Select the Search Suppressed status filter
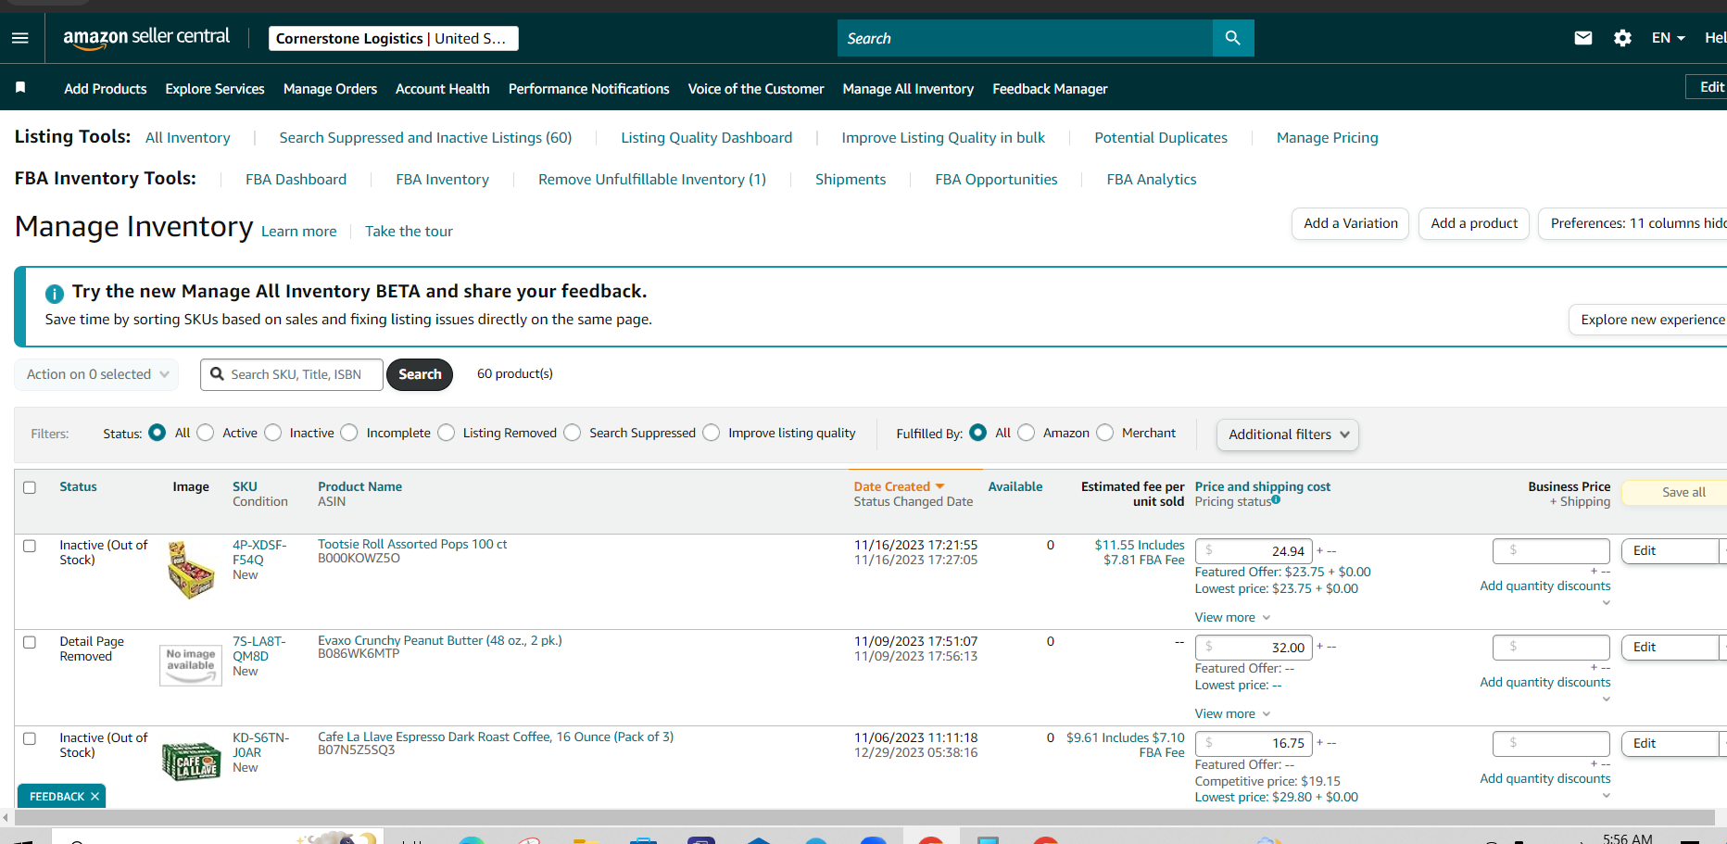1727x844 pixels. (x=573, y=433)
